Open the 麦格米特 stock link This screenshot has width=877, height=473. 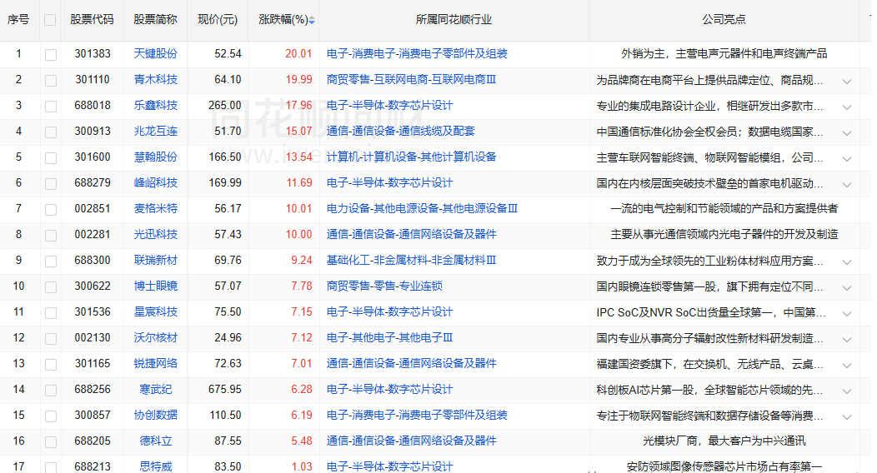point(156,208)
